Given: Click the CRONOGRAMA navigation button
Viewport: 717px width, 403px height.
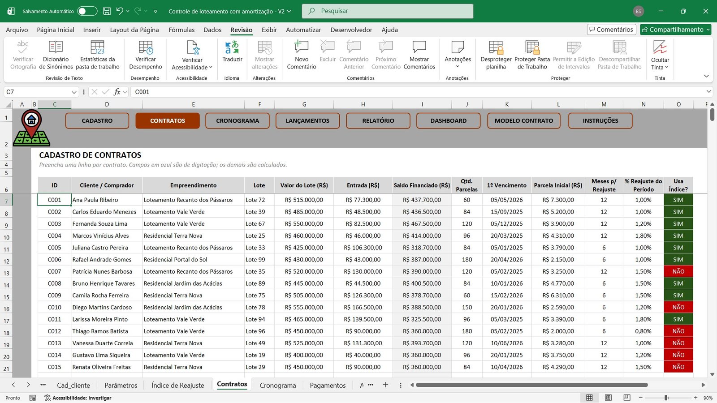Looking at the screenshot, I should pos(238,121).
